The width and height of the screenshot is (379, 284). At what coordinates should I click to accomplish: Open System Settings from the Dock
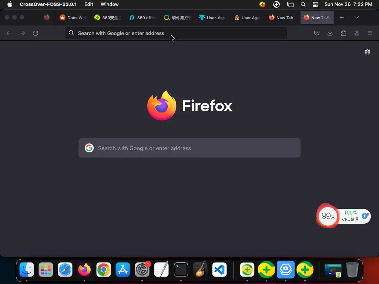142,269
